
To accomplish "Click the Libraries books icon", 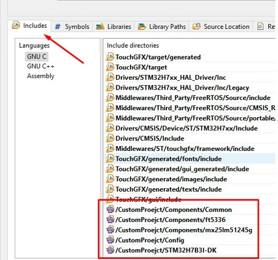I will coord(100,27).
